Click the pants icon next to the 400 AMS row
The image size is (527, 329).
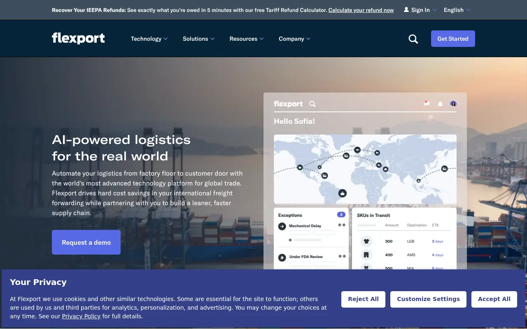click(x=366, y=255)
